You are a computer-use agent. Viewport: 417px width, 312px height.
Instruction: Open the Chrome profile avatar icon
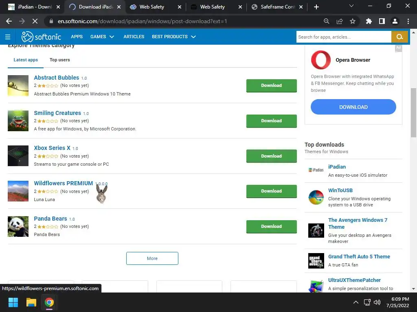tap(395, 21)
